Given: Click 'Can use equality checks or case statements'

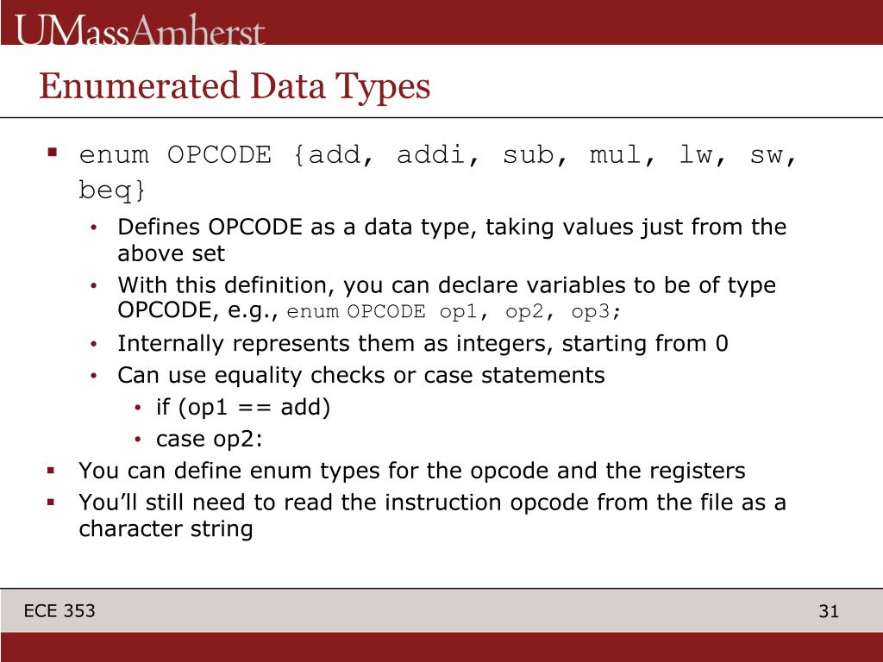Looking at the screenshot, I should coord(361,375).
